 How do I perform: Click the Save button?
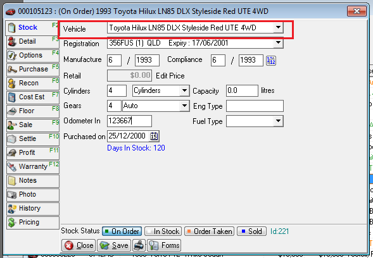tap(114, 245)
